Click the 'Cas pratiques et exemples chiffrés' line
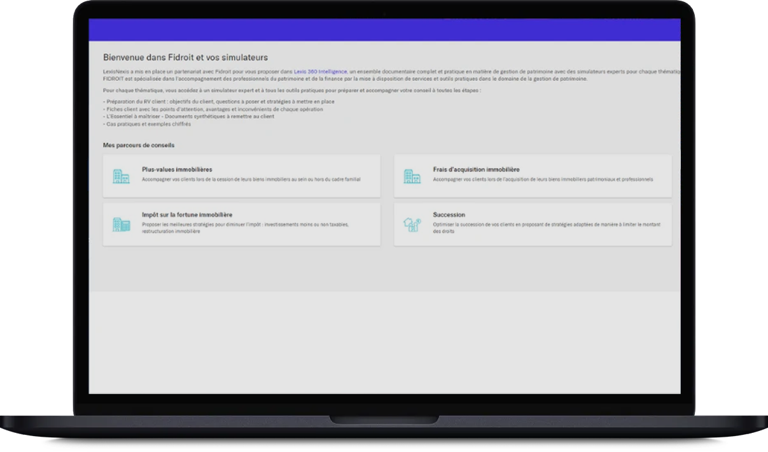768x452 pixels. click(147, 124)
